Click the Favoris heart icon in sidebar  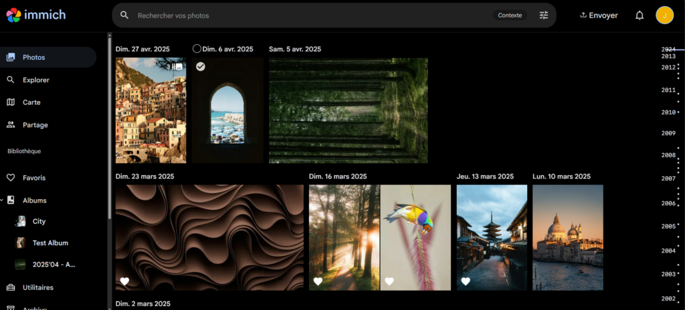11,178
